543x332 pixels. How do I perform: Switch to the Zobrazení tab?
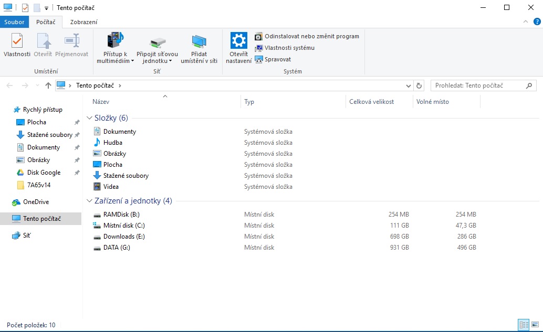83,22
